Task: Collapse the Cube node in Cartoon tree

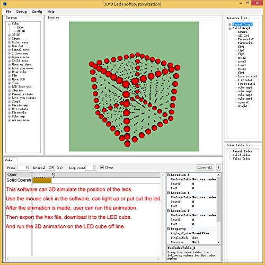Action: (x=9, y=24)
